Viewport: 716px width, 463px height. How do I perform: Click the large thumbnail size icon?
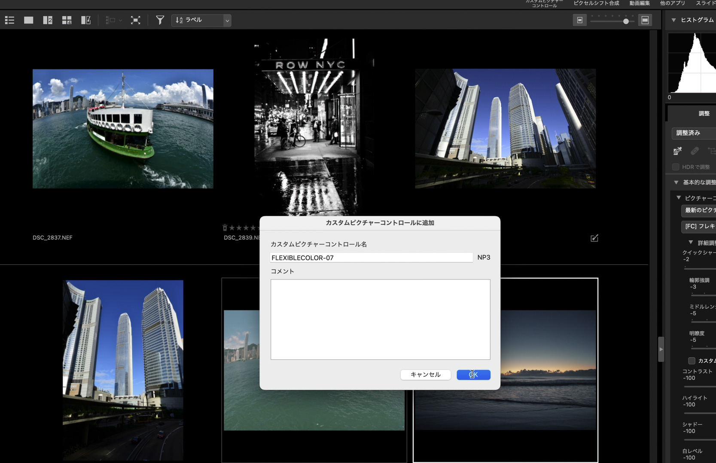point(645,20)
